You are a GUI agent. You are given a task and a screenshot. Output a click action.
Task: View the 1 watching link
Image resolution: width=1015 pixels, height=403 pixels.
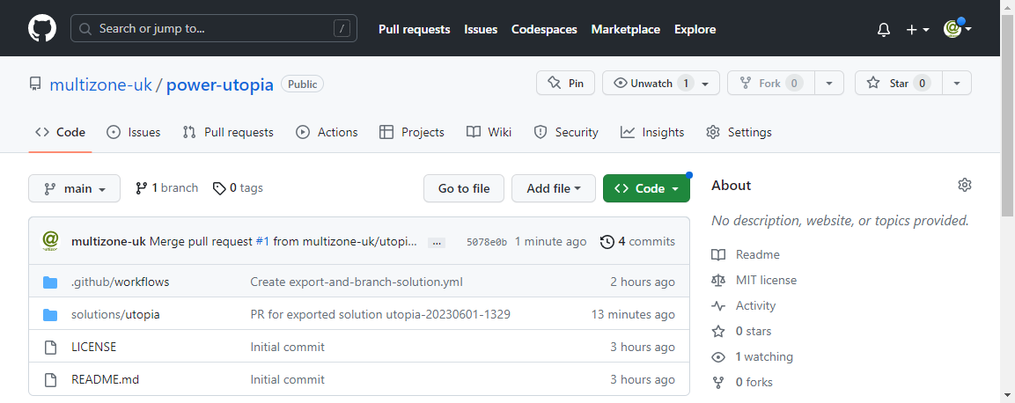(752, 356)
